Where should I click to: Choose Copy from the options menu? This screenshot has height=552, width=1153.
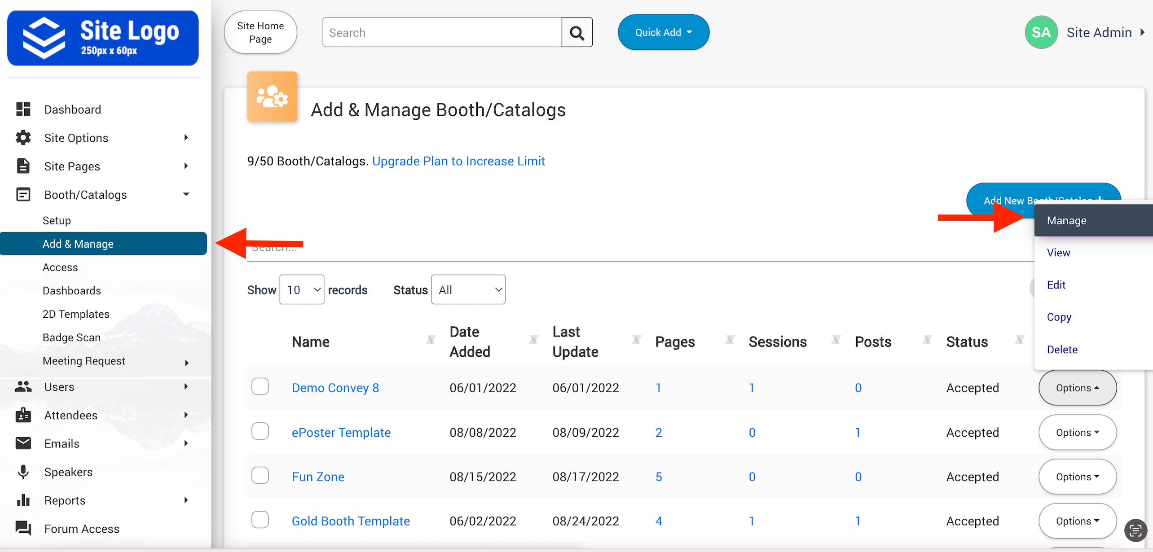(x=1059, y=317)
